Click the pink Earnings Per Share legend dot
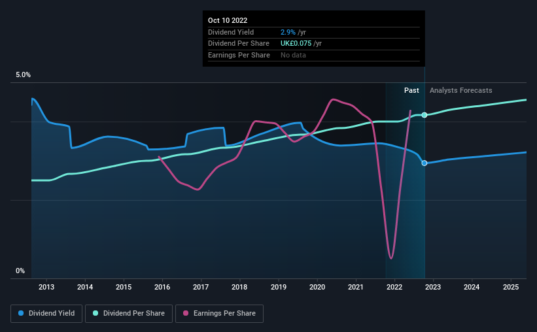Image resolution: width=537 pixels, height=332 pixels. (186, 313)
